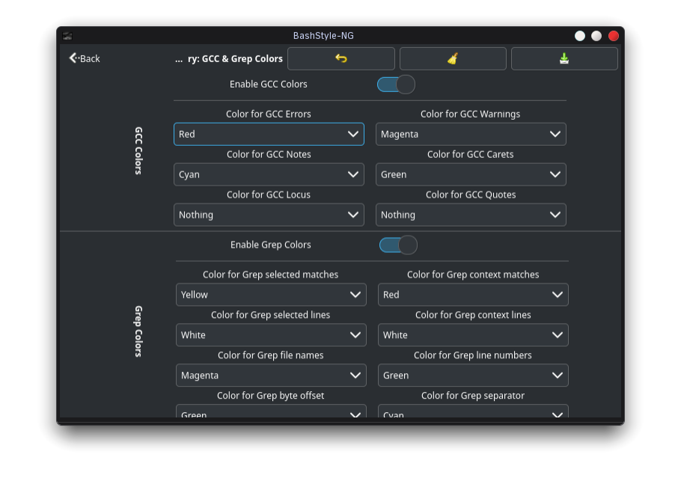Open Grep context matches color dropdown
The height and width of the screenshot is (490, 681).
[x=473, y=295]
